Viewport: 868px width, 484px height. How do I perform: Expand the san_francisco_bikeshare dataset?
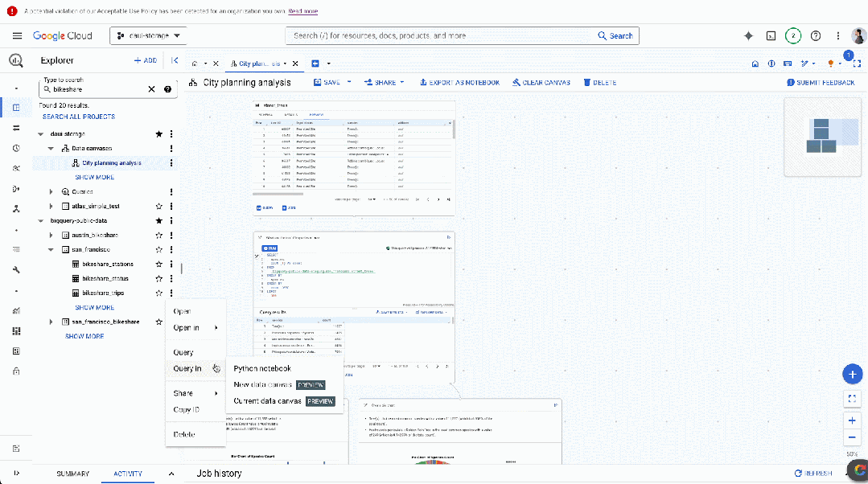coord(51,322)
